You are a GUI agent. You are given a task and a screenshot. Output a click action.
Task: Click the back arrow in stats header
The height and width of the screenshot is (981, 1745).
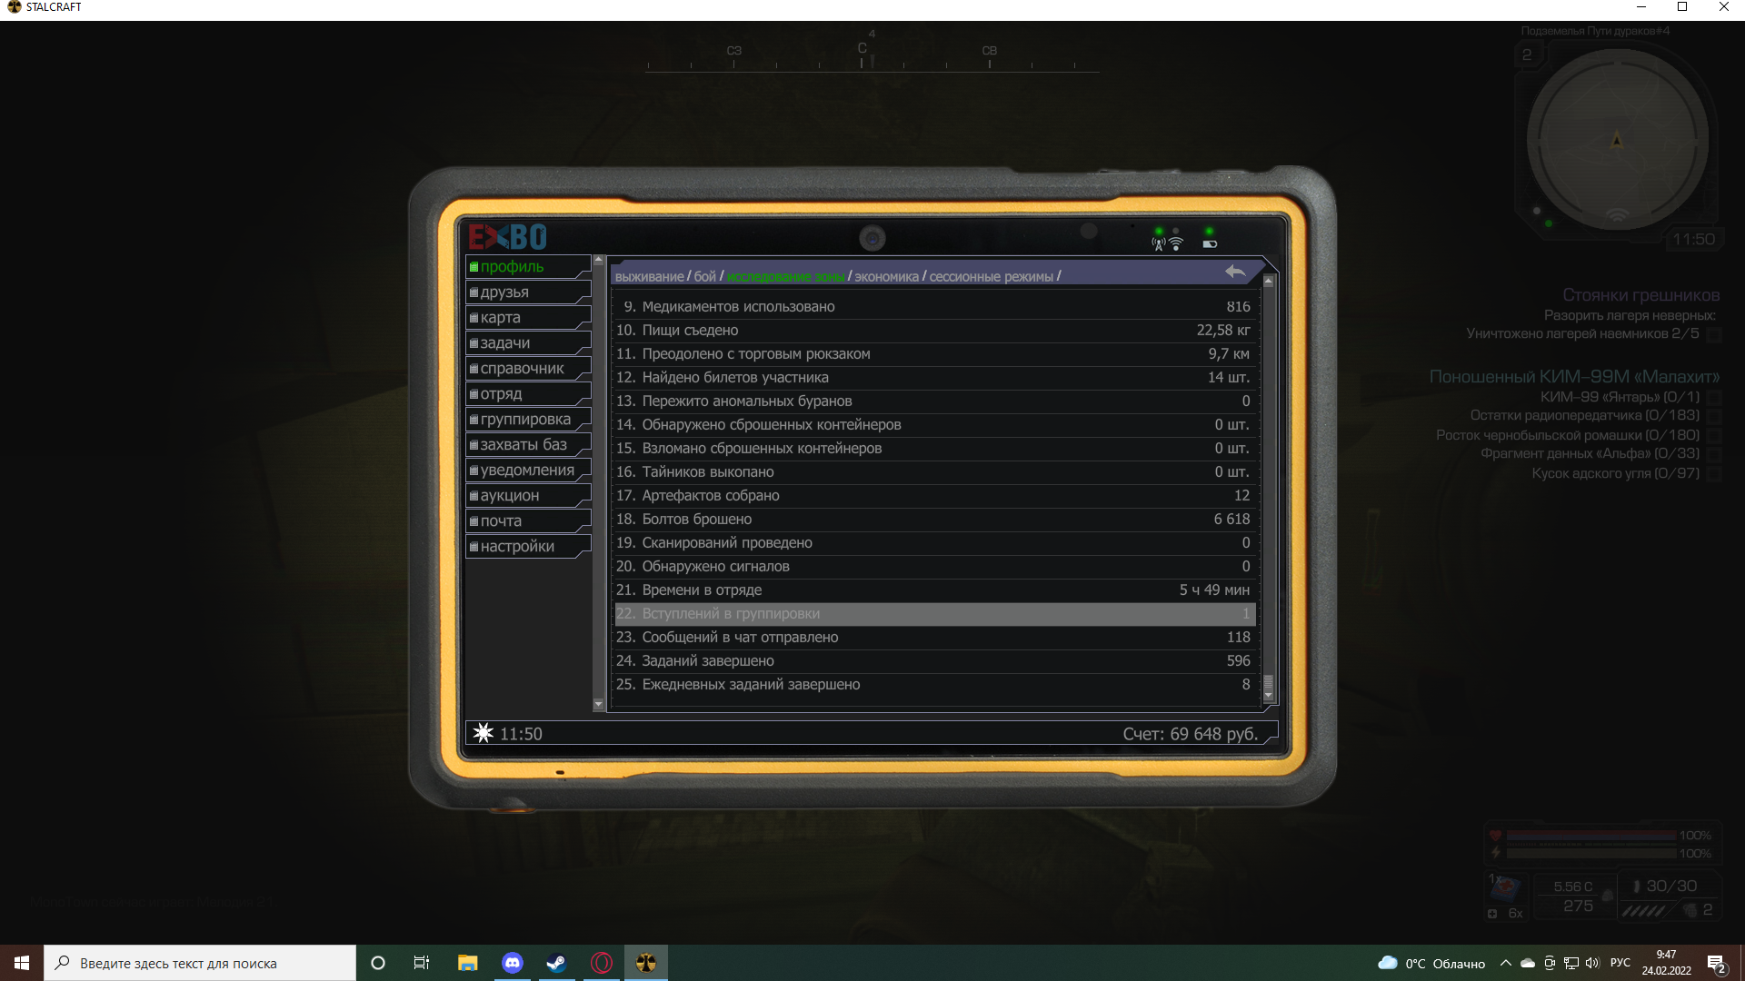click(1235, 272)
